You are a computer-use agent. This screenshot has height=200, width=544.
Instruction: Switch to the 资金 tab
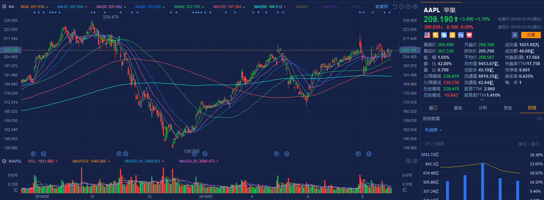pos(507,108)
